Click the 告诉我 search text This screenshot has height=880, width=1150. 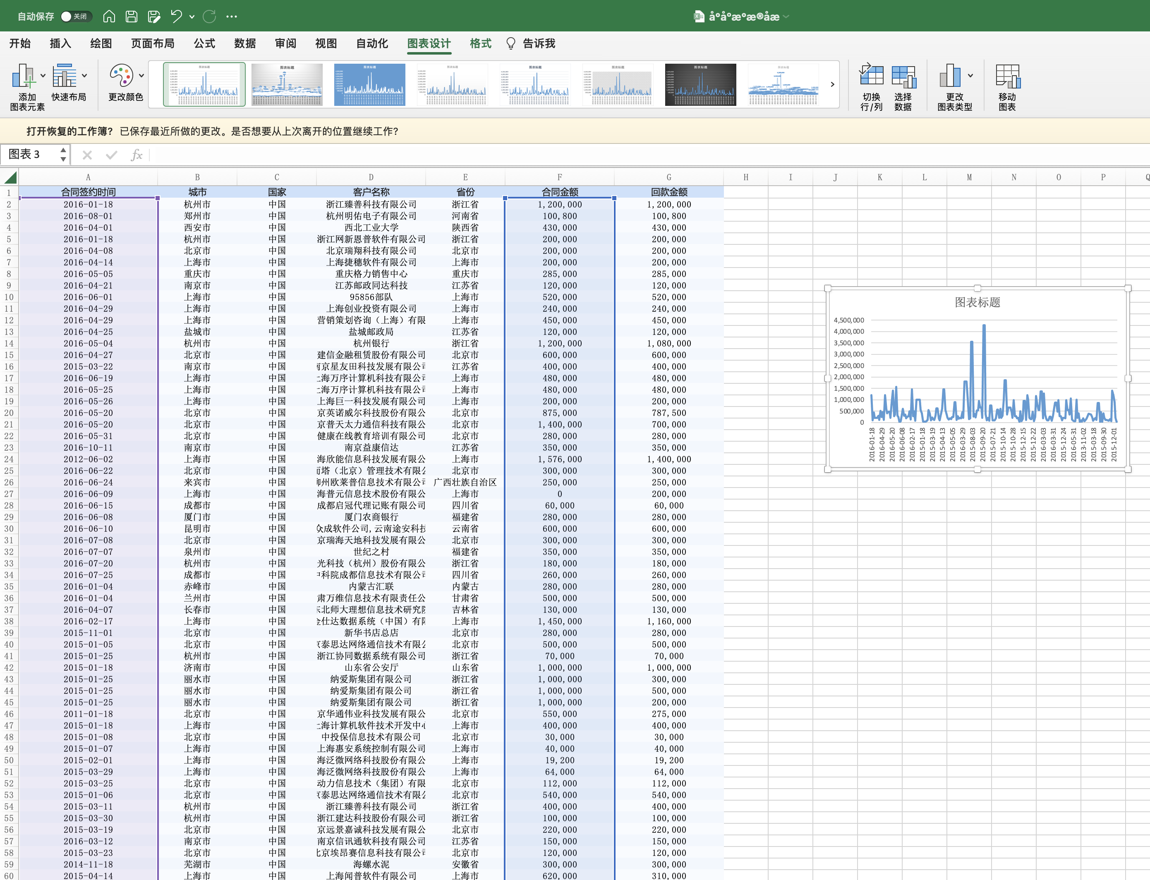click(539, 43)
